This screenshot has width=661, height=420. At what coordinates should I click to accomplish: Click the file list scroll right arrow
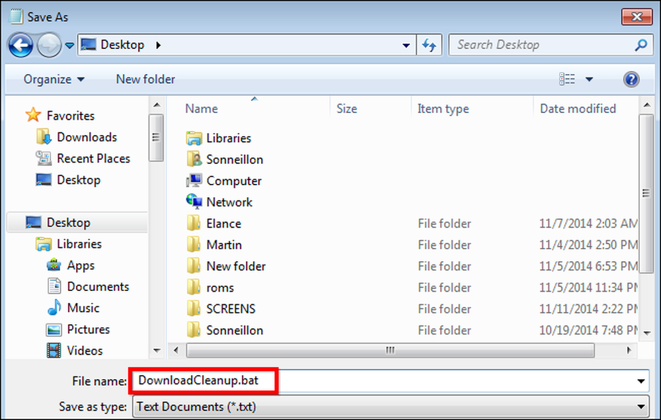pos(629,351)
